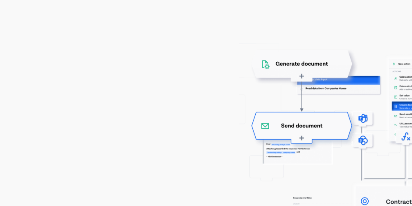Open the SharePoint integration tile
The height and width of the screenshot is (206, 412).
(363, 140)
